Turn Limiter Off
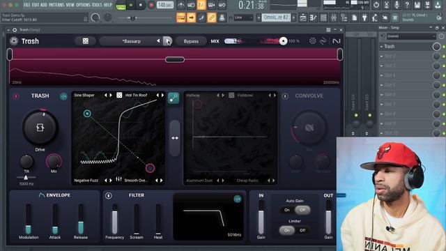Image resolution: width=446 pixels, height=251 pixels. [302, 230]
